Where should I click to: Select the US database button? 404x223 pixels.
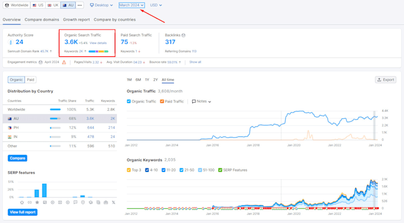(x=38, y=5)
